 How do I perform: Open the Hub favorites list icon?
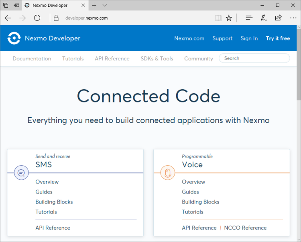pyautogui.click(x=249, y=18)
